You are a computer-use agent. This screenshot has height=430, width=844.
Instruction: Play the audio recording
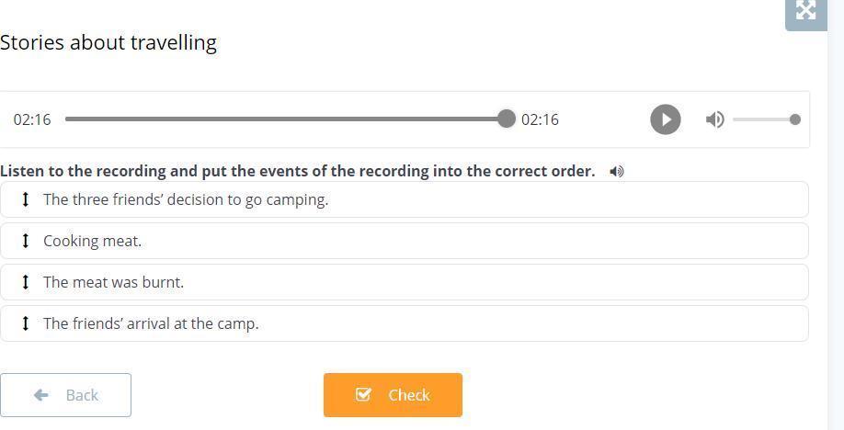click(665, 119)
